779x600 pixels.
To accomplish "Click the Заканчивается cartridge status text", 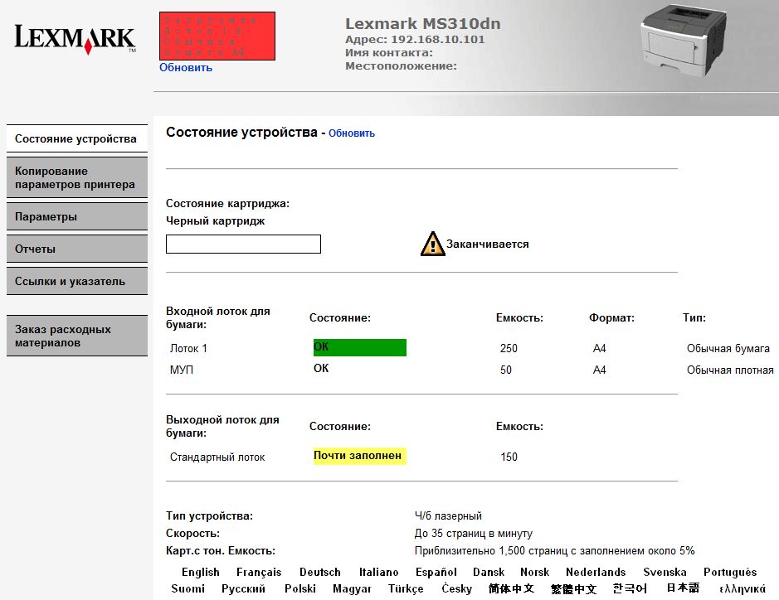I will [x=487, y=244].
